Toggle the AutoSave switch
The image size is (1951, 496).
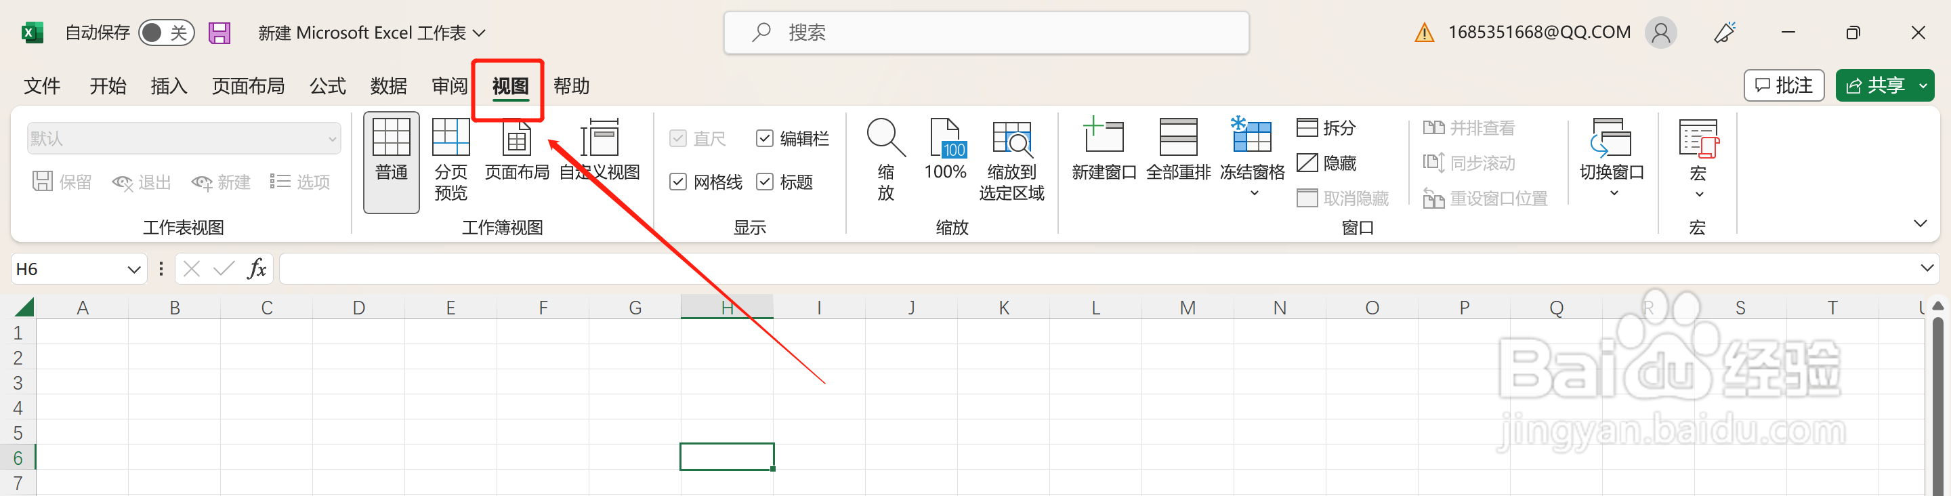pyautogui.click(x=166, y=33)
